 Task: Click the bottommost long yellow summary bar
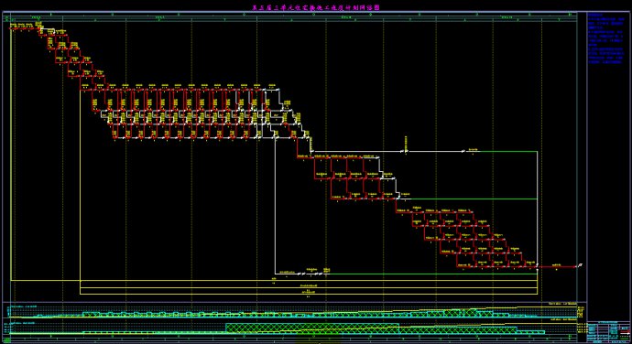(x=309, y=294)
